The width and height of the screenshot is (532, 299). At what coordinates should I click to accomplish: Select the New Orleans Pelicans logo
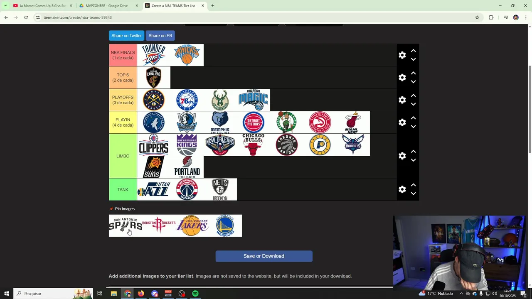220,145
